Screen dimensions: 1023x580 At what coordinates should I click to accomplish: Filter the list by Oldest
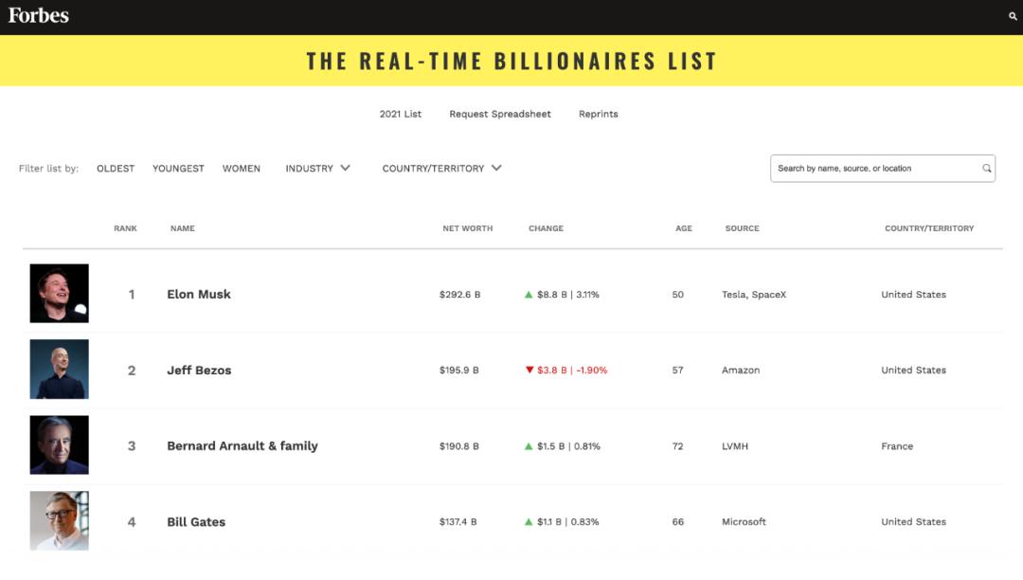[116, 169]
